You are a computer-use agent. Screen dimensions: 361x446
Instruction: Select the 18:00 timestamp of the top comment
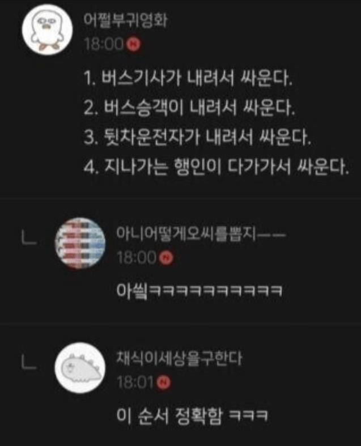(104, 44)
